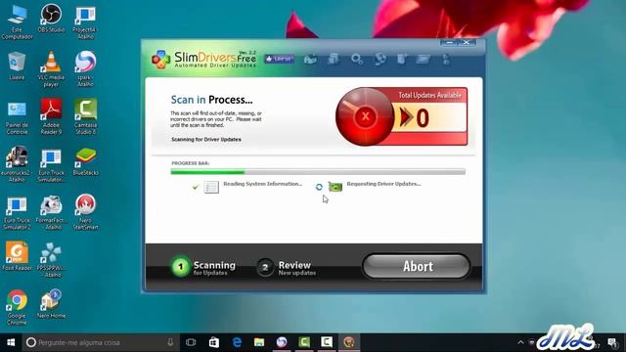Click the last SlimDrivers toolbar icon
Viewport: 626px width, 352px height.
click(x=446, y=60)
